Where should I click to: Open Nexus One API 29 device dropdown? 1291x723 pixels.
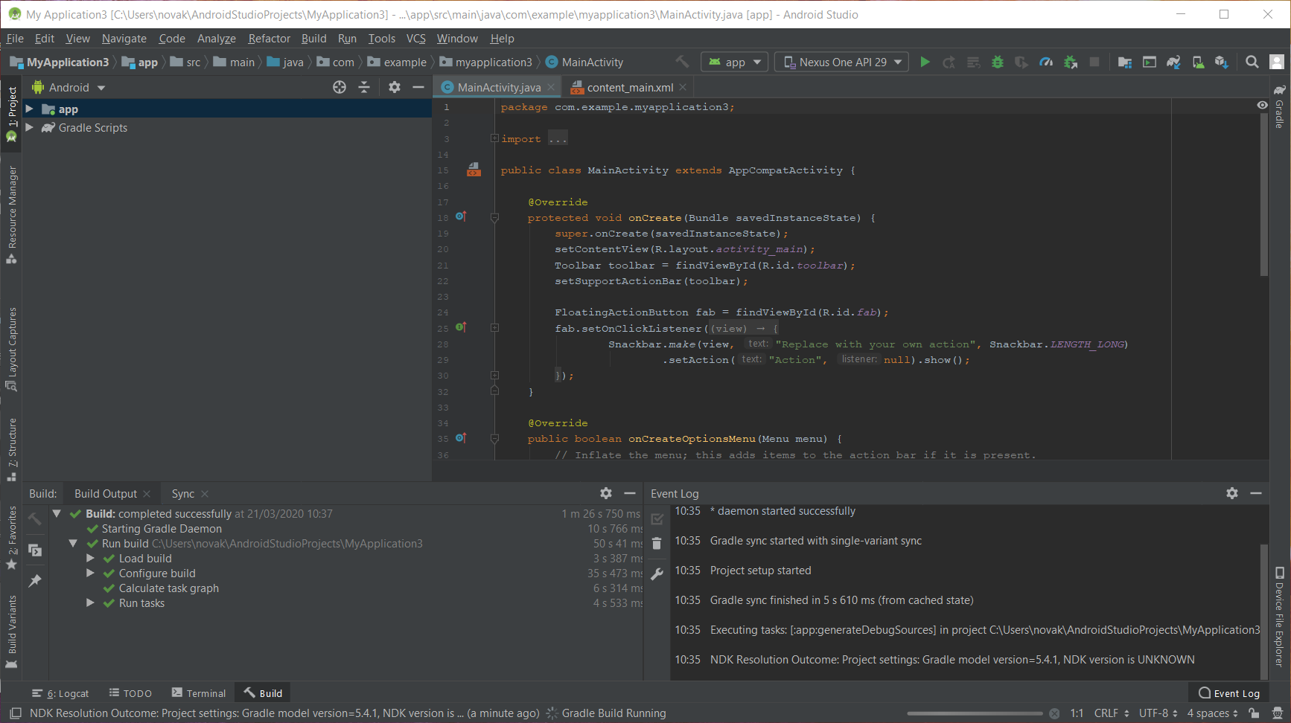pos(841,62)
